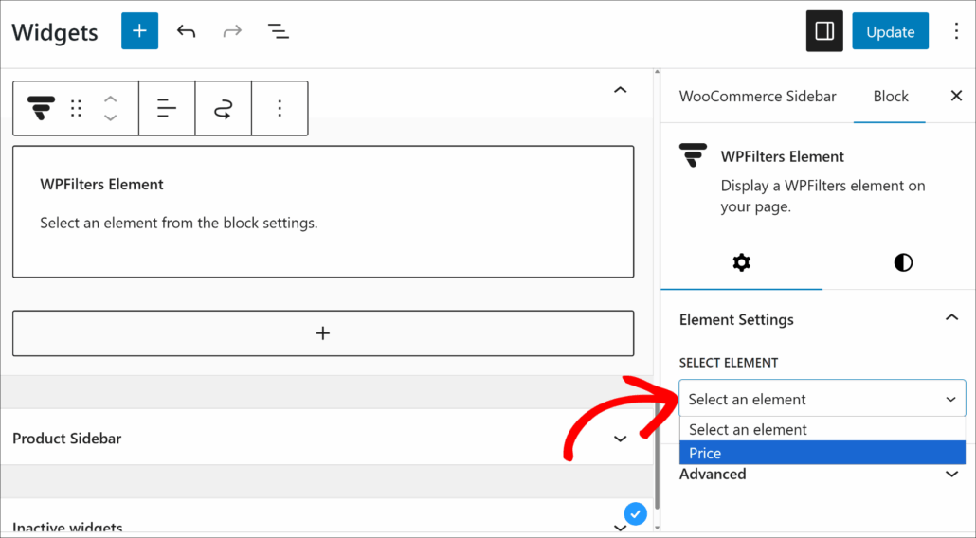Change block alignment
Image resolution: width=976 pixels, height=538 pixels.
[167, 108]
